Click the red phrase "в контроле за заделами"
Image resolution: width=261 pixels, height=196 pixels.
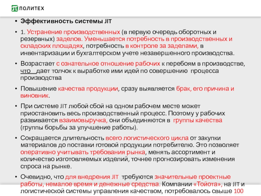162,46
